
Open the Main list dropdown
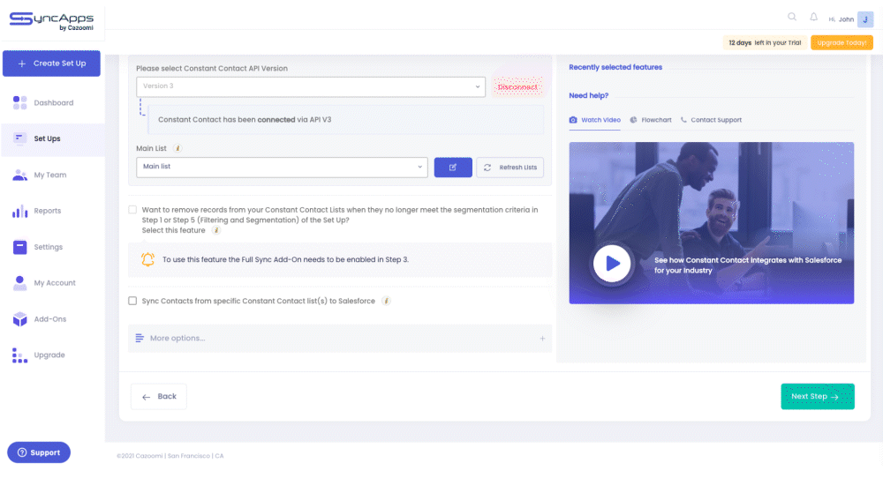(282, 167)
